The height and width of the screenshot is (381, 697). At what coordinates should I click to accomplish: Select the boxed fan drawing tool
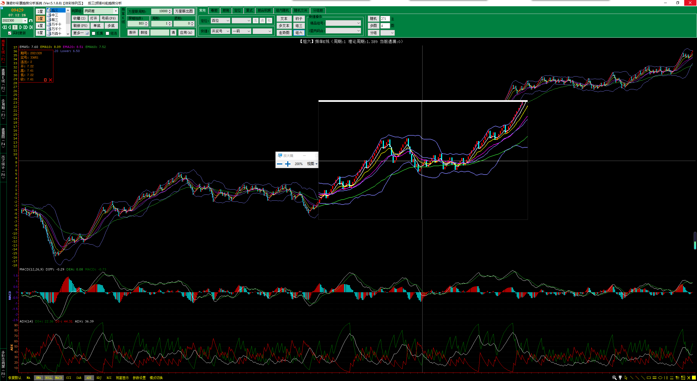683,378
